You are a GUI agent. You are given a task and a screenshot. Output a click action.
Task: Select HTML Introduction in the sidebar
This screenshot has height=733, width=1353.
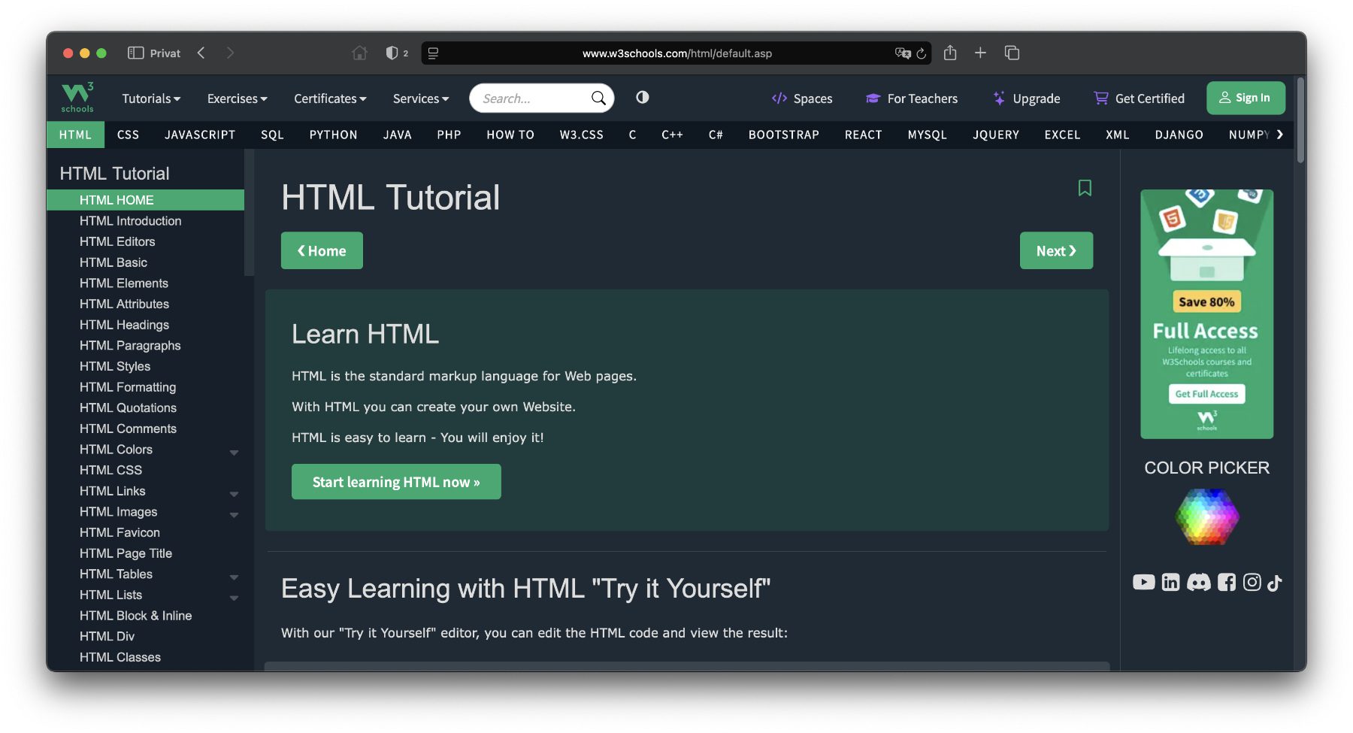click(x=131, y=221)
